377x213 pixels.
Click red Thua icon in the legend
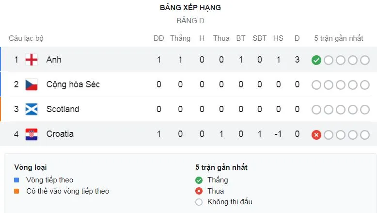[x=199, y=191]
